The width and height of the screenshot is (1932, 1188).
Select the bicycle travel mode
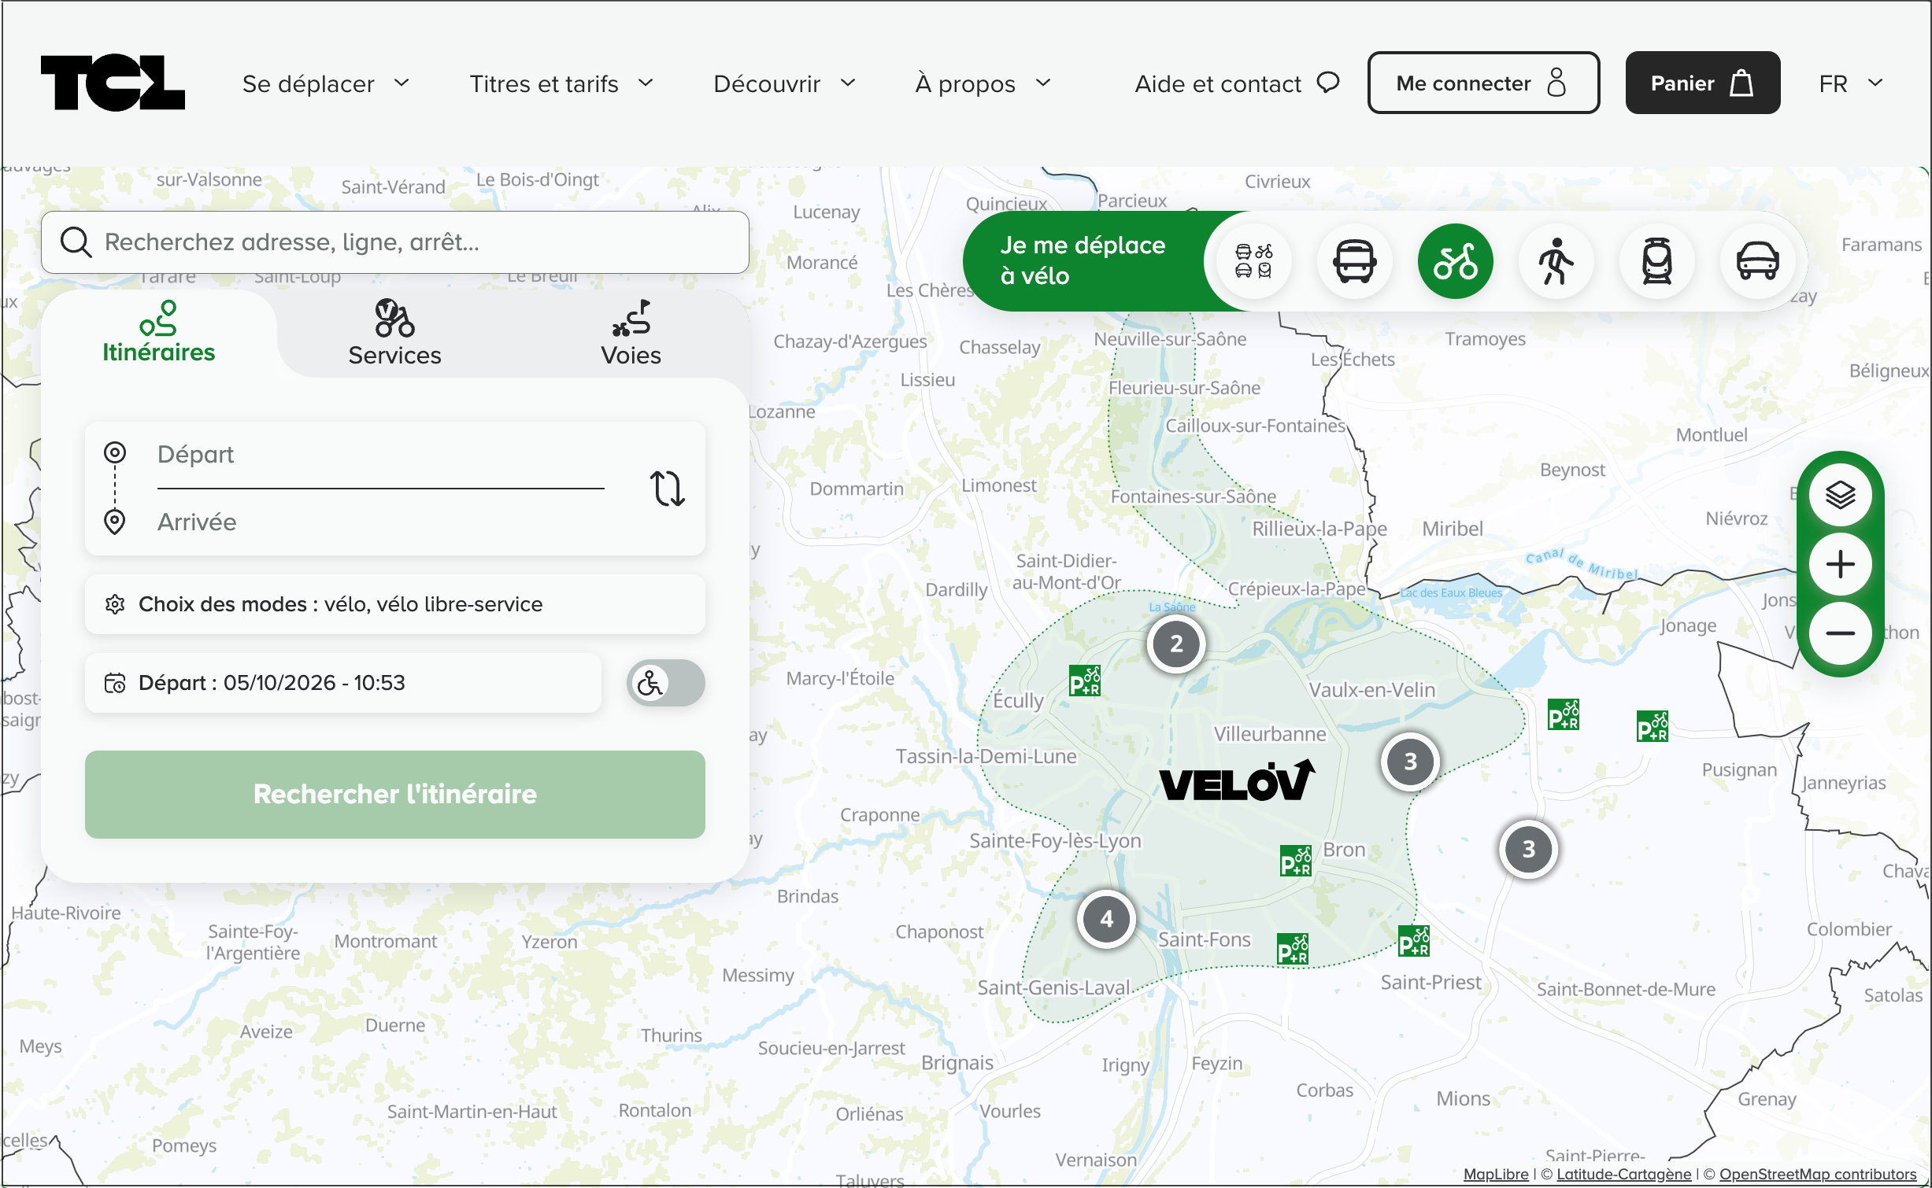[x=1455, y=261]
